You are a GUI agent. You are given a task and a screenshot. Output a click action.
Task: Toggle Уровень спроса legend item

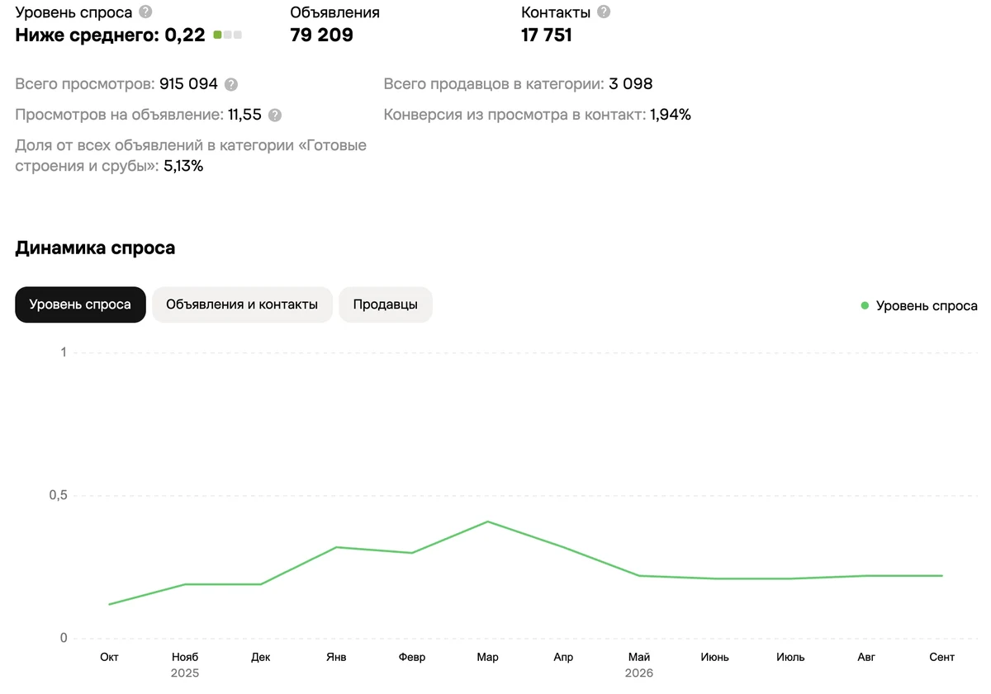[919, 306]
